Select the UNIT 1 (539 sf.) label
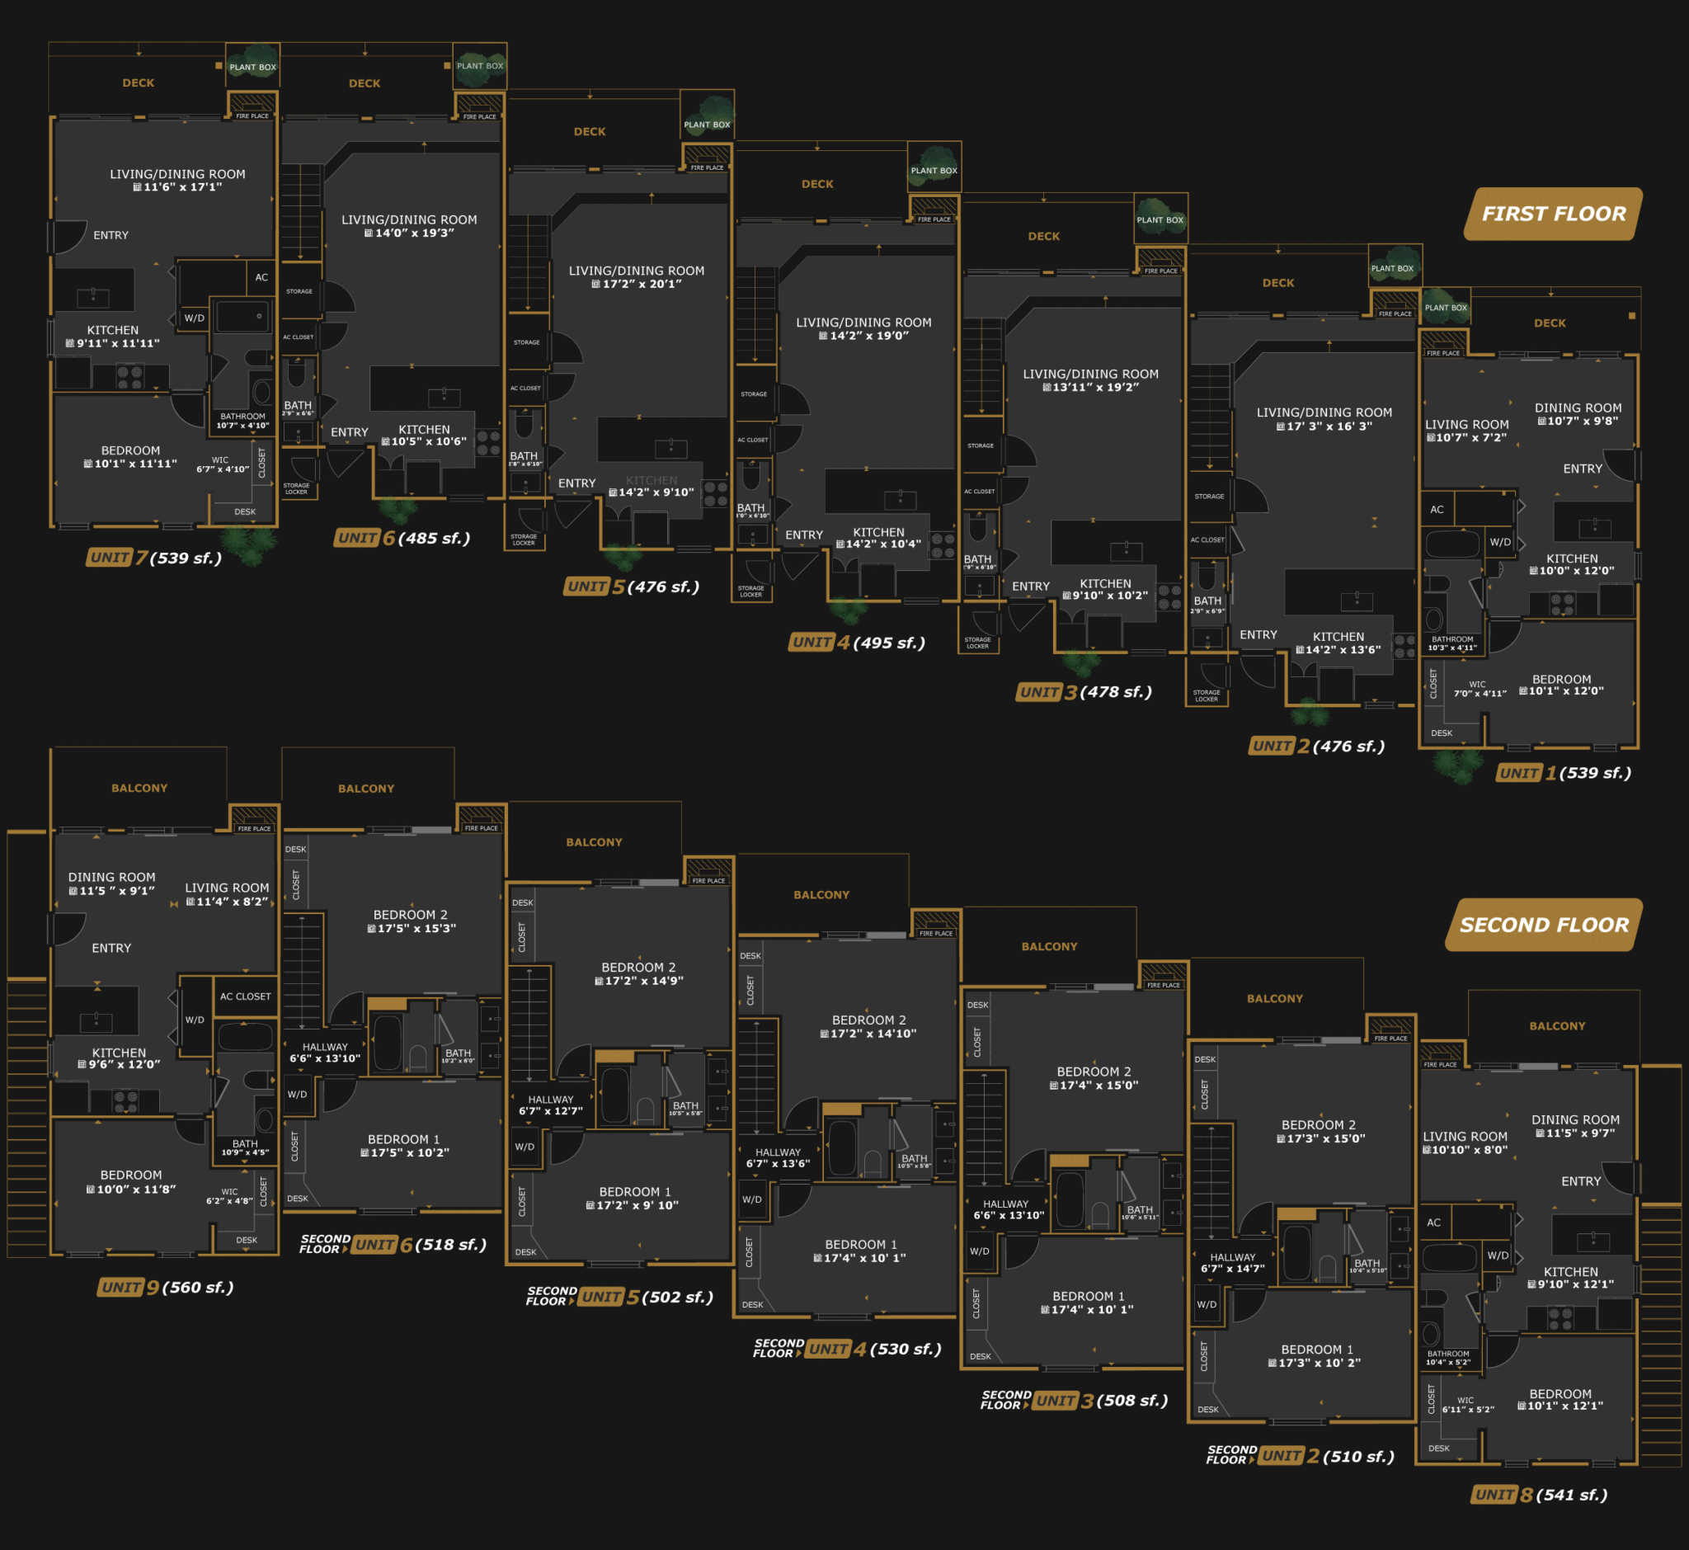 (x=1564, y=773)
